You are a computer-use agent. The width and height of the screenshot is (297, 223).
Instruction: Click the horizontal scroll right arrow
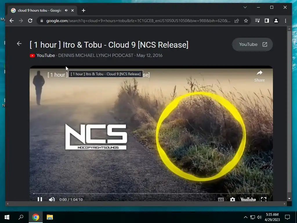(285, 204)
